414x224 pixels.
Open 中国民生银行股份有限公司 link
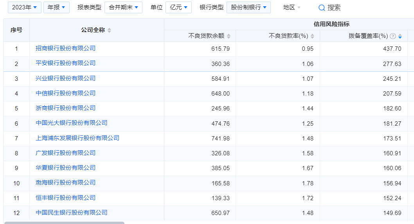[x=71, y=213]
